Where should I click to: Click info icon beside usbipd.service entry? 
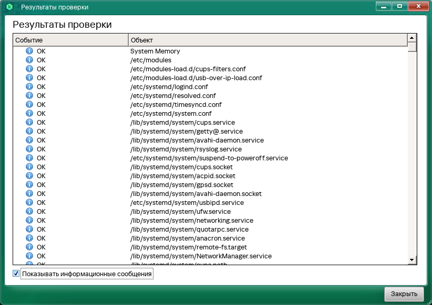pos(29,203)
